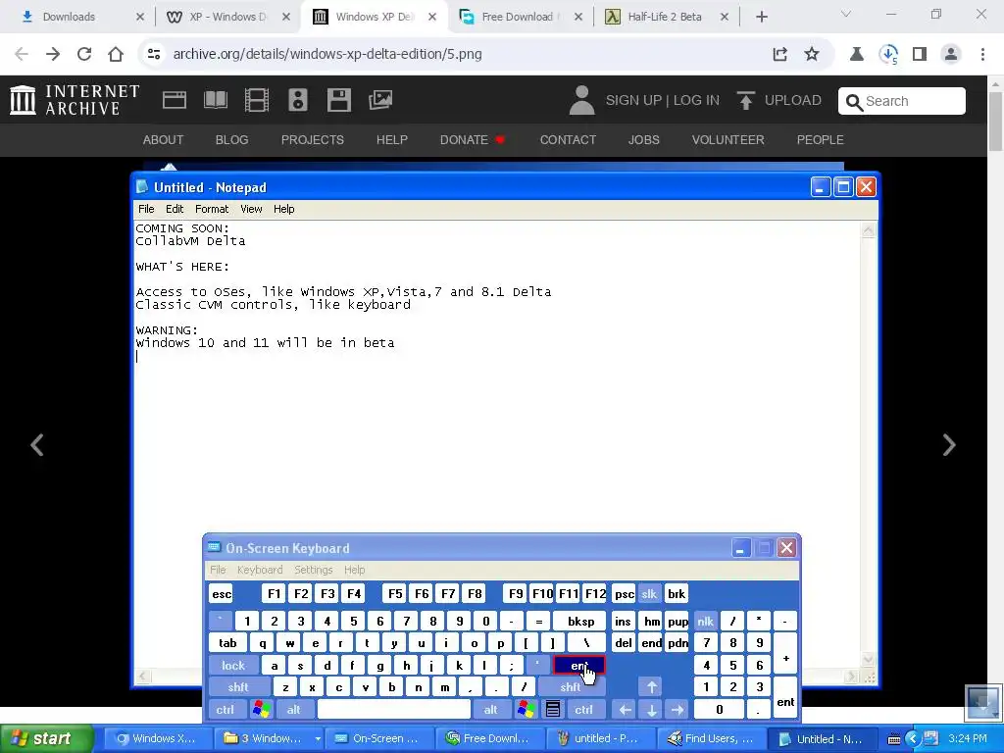The image size is (1004, 753).
Task: Toggle the left ctrl key on the keyboard
Action: [225, 710]
